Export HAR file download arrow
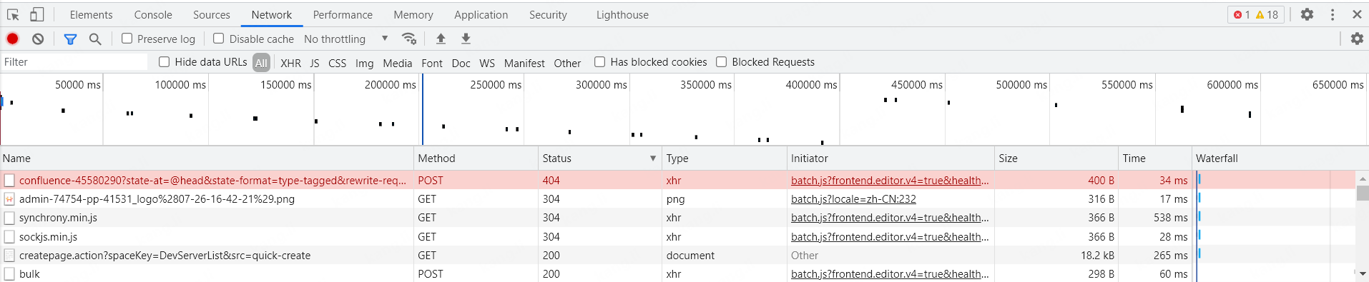Screen dimensions: 1369x282 coord(466,39)
